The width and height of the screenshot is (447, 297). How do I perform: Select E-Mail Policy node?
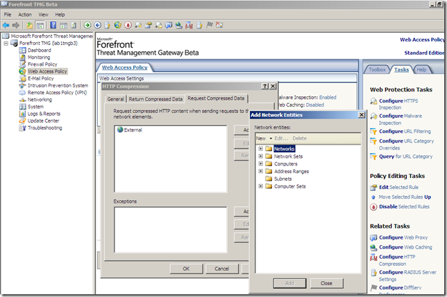pyautogui.click(x=40, y=78)
